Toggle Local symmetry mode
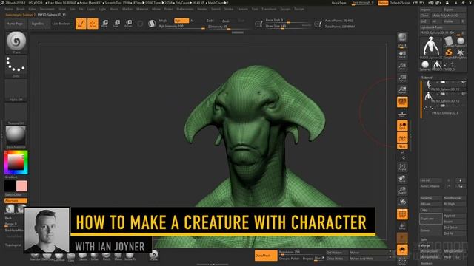Viewport: 474px width, 266px height. point(402,126)
